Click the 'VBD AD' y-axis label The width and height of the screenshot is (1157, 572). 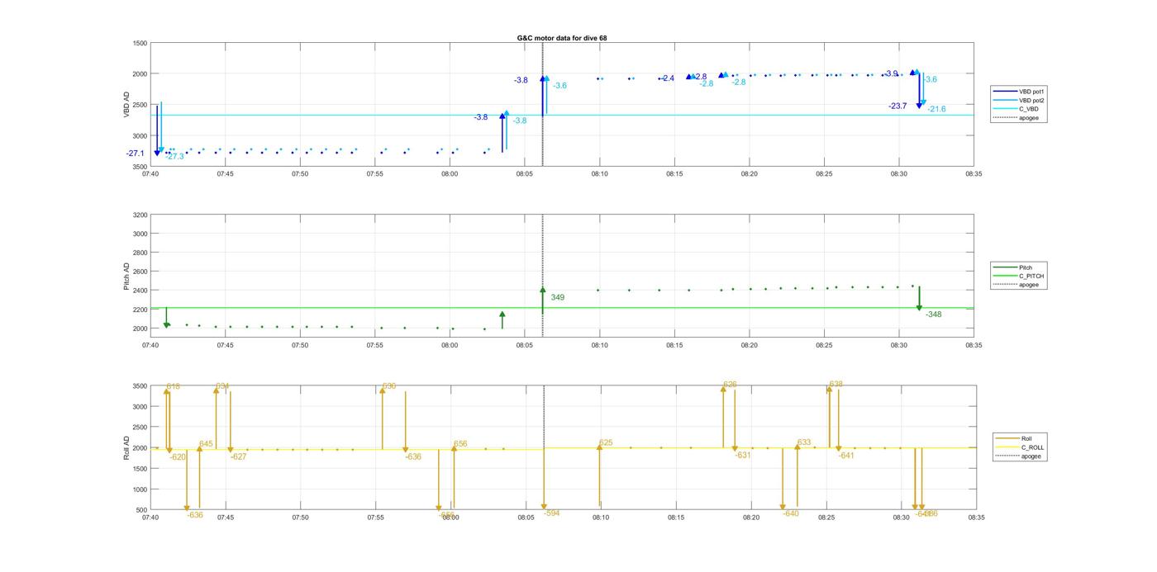point(126,104)
